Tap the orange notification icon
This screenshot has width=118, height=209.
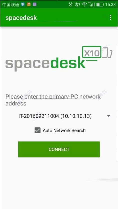[28, 4]
